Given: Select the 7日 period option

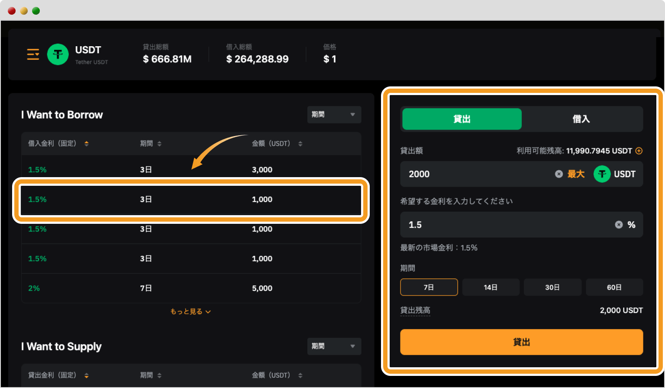Looking at the screenshot, I should 429,287.
